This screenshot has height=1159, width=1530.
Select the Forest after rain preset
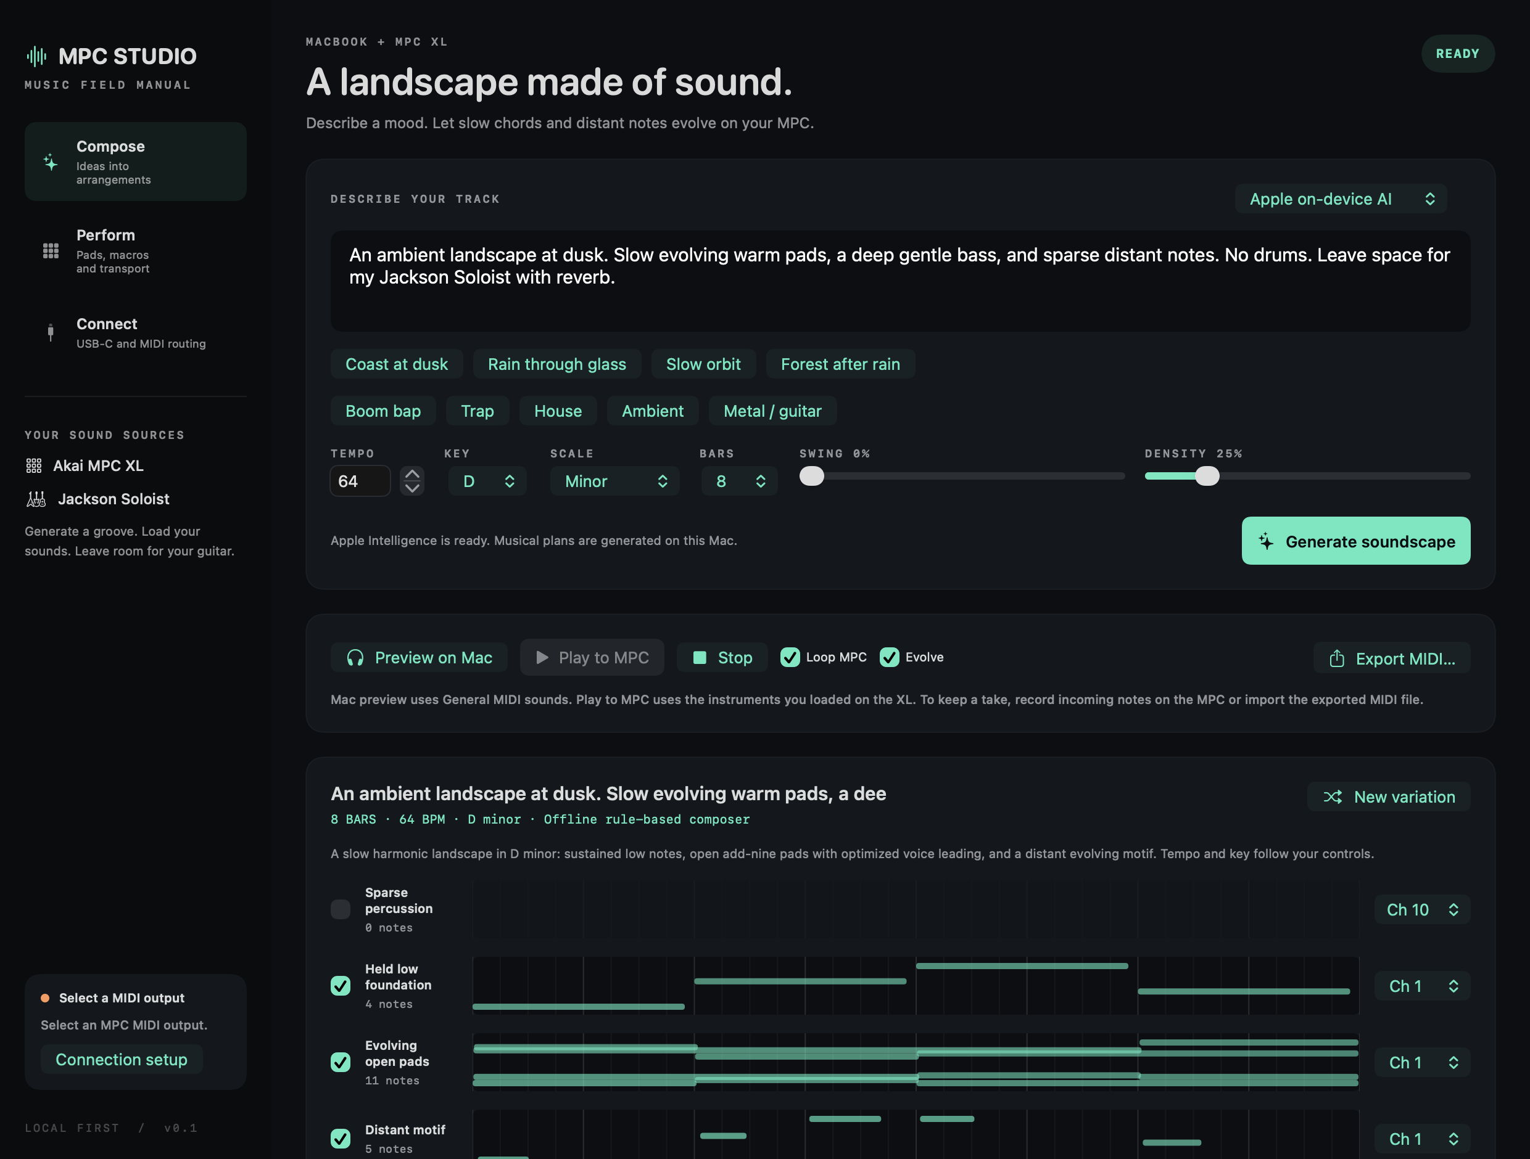[x=840, y=364]
